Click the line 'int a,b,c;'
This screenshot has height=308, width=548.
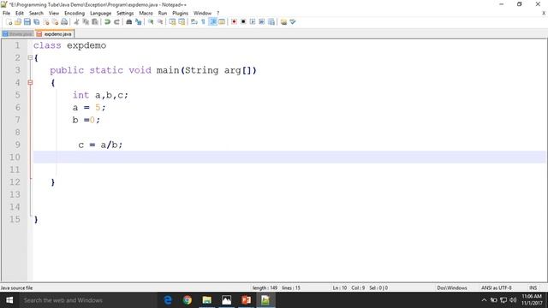tap(101, 95)
